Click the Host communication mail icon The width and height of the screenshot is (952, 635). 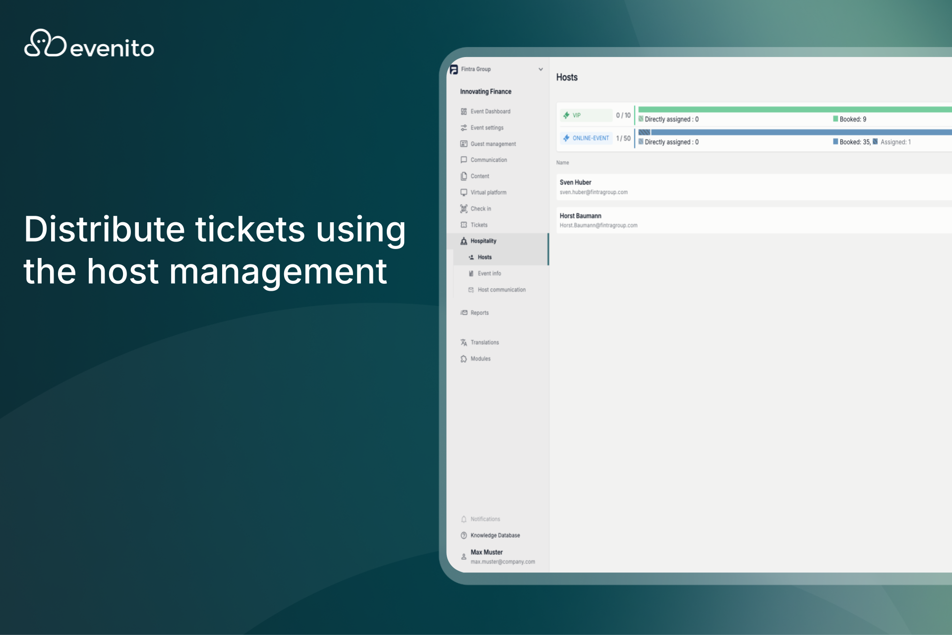(x=471, y=290)
